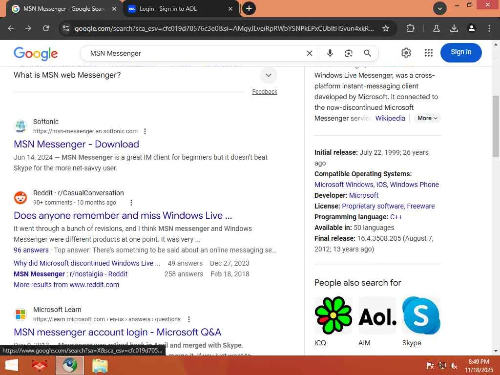Open the iOS operating system link
The image size is (500, 375).
[381, 185]
